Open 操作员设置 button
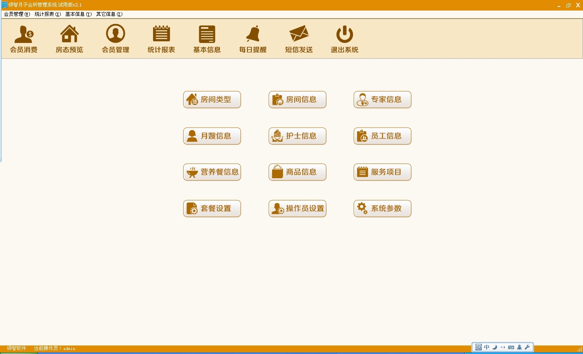This screenshot has height=354, width=583. 298,209
